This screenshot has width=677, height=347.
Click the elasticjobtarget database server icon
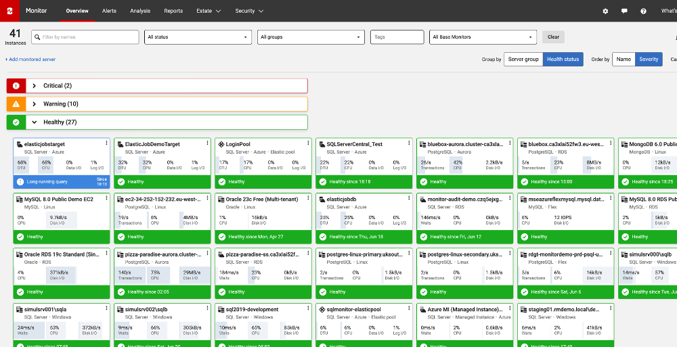20,144
